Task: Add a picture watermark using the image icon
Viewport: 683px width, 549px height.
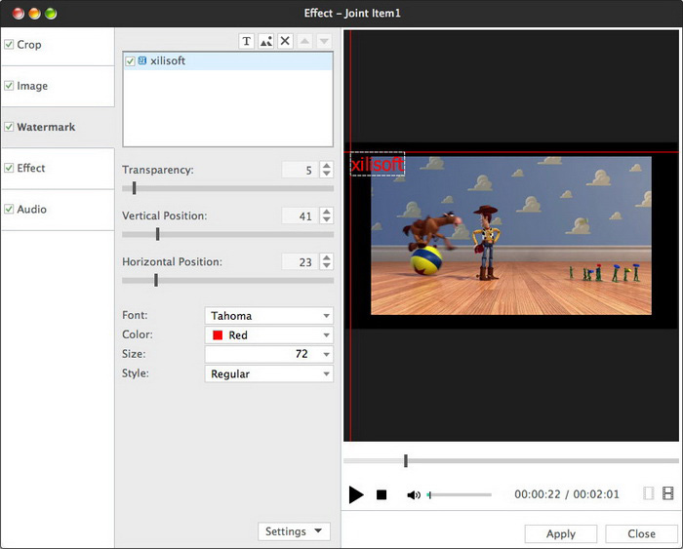Action: (265, 41)
